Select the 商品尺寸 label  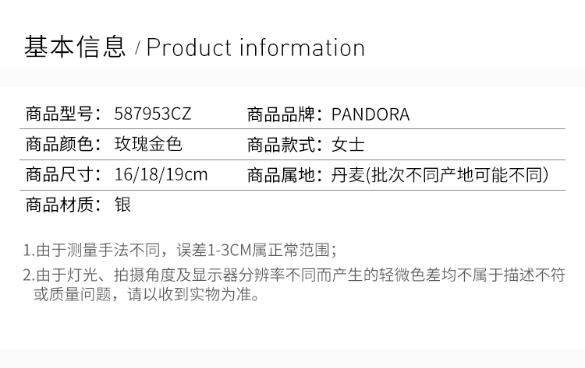pyautogui.click(x=63, y=174)
